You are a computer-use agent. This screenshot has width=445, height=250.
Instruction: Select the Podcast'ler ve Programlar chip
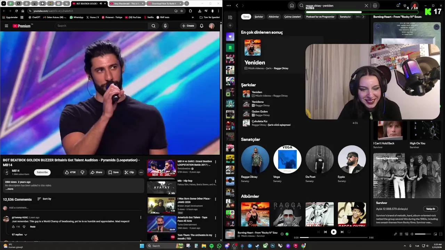[x=320, y=17]
